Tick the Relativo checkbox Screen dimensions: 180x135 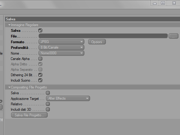(48, 104)
